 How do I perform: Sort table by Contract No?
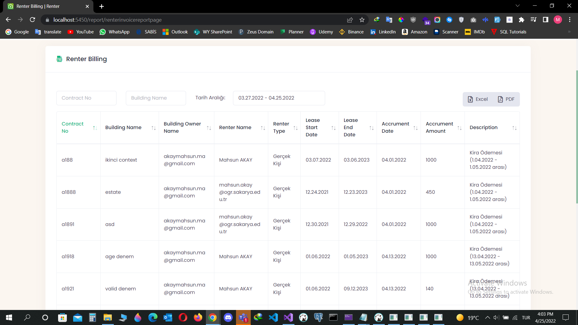pos(95,128)
